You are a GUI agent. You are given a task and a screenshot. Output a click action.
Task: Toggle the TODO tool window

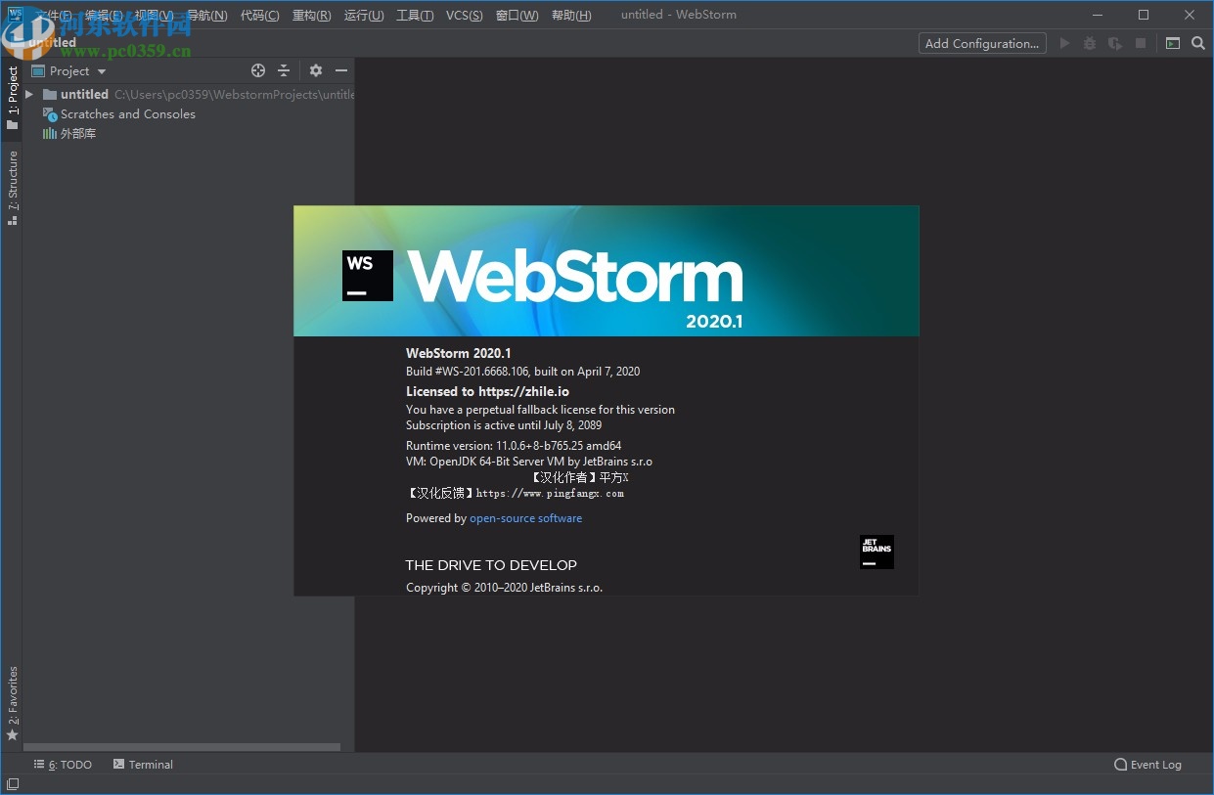coord(63,764)
